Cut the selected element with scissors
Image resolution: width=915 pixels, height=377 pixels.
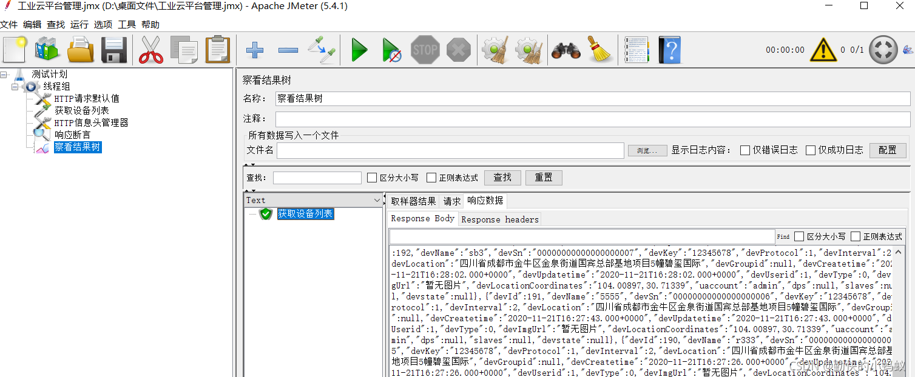(x=151, y=50)
